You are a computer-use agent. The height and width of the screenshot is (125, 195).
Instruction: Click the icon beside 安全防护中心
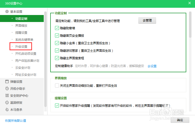click(7, 95)
